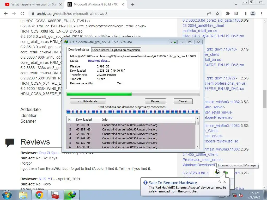
Task: Reload the archive.org page
Action: click(x=22, y=14)
